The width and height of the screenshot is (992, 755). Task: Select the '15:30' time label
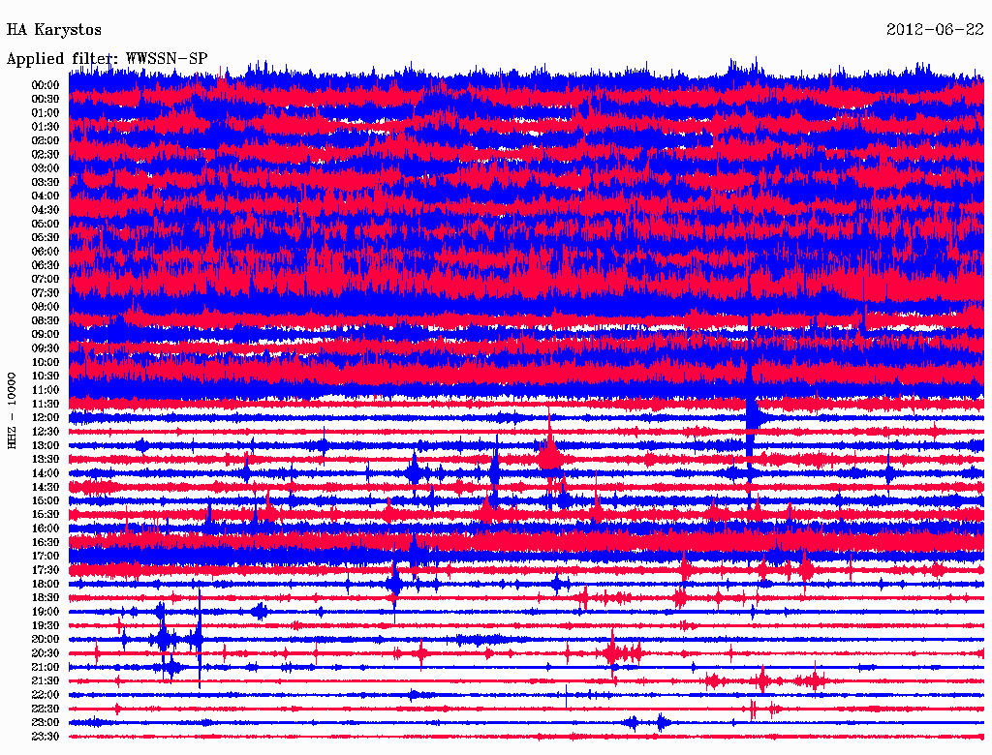(46, 515)
